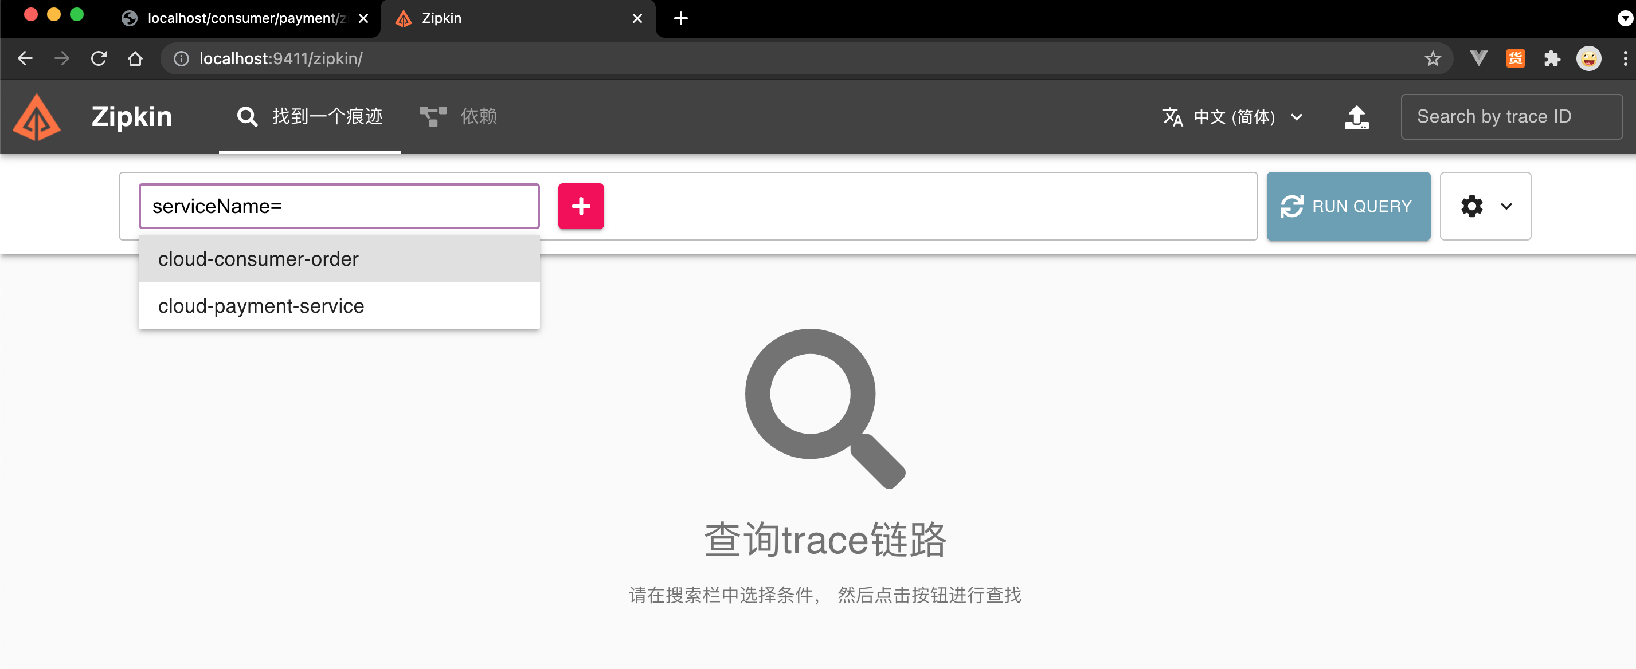Switch to the localhost/consumer/payment browser tab

240,18
